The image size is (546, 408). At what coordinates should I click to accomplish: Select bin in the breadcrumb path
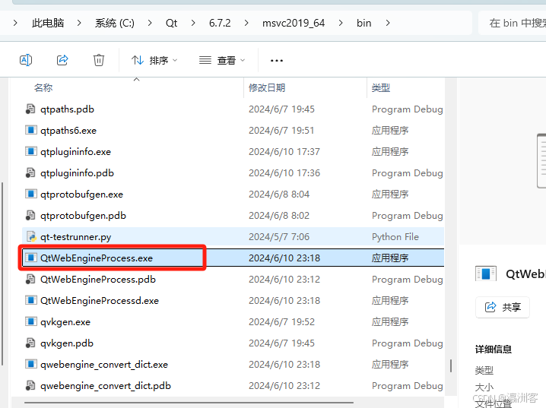364,23
